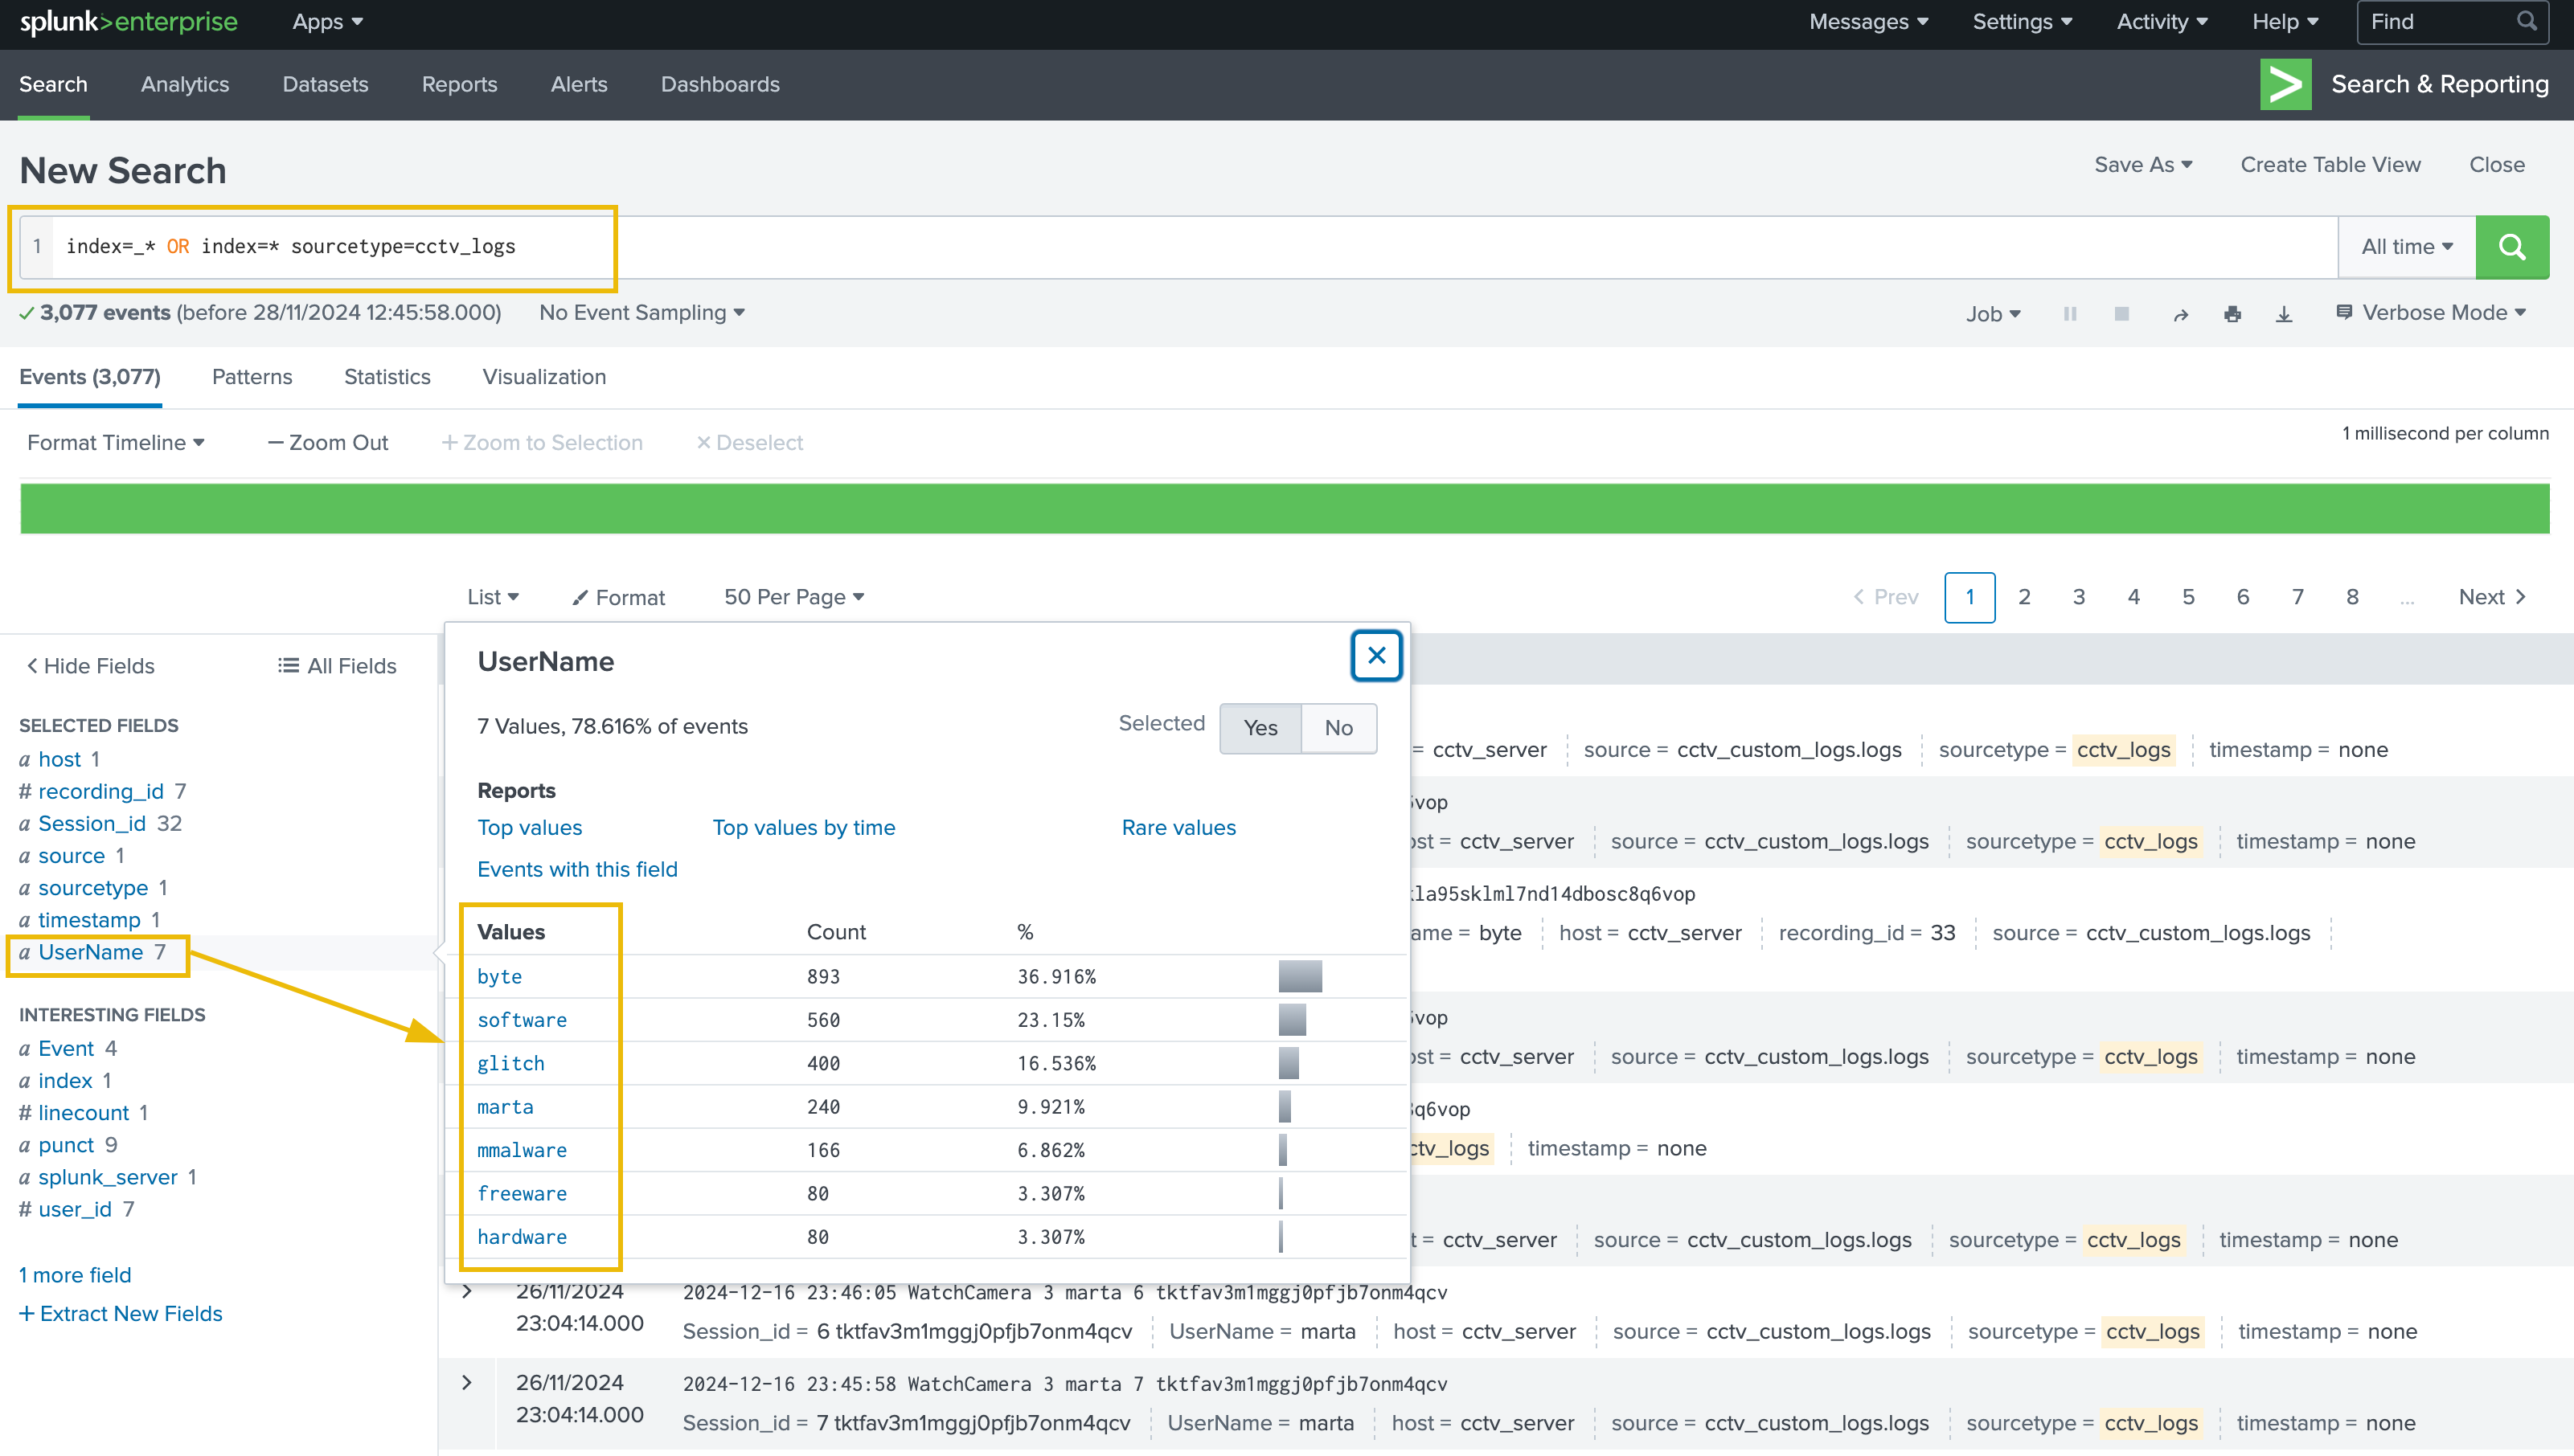Hide the fields sidebar
2574x1456 pixels.
click(90, 666)
